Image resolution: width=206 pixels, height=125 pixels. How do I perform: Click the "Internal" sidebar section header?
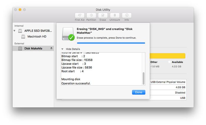[19, 26]
